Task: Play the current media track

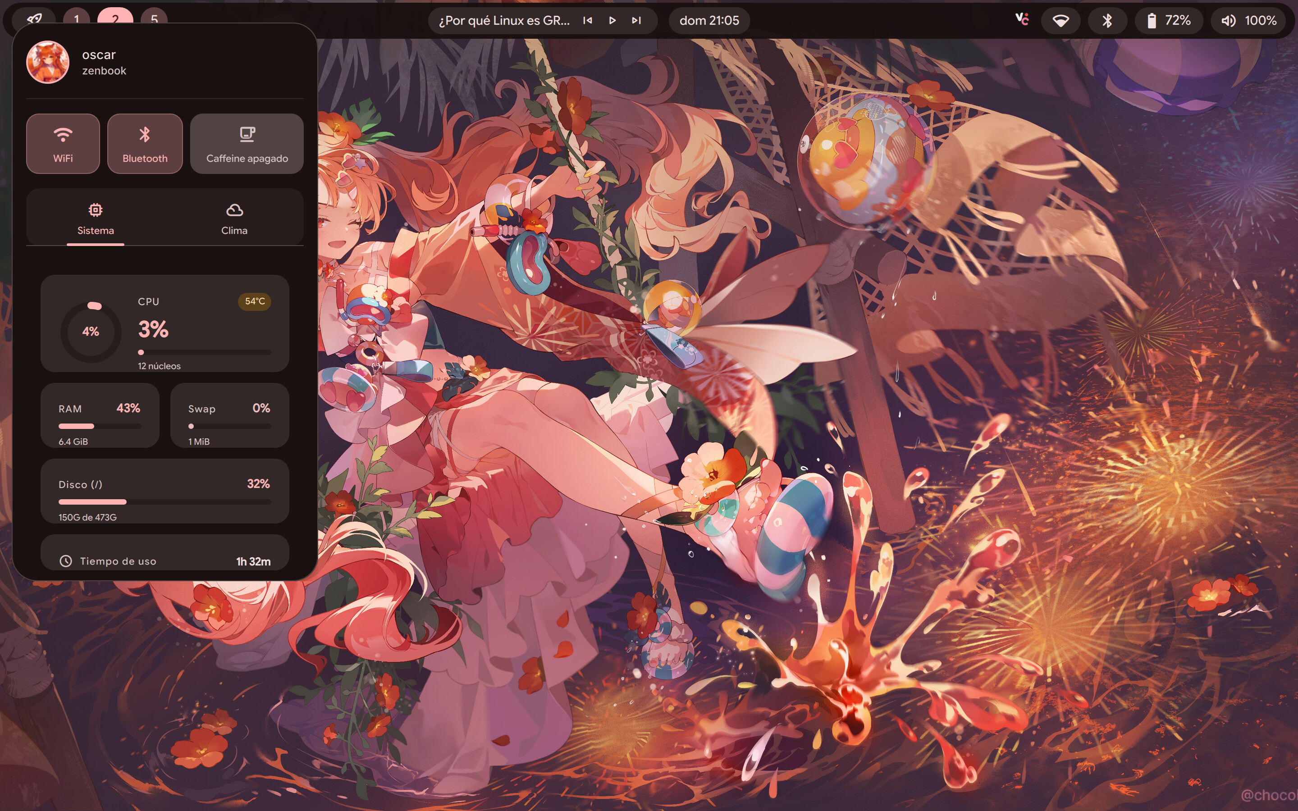Action: click(612, 20)
